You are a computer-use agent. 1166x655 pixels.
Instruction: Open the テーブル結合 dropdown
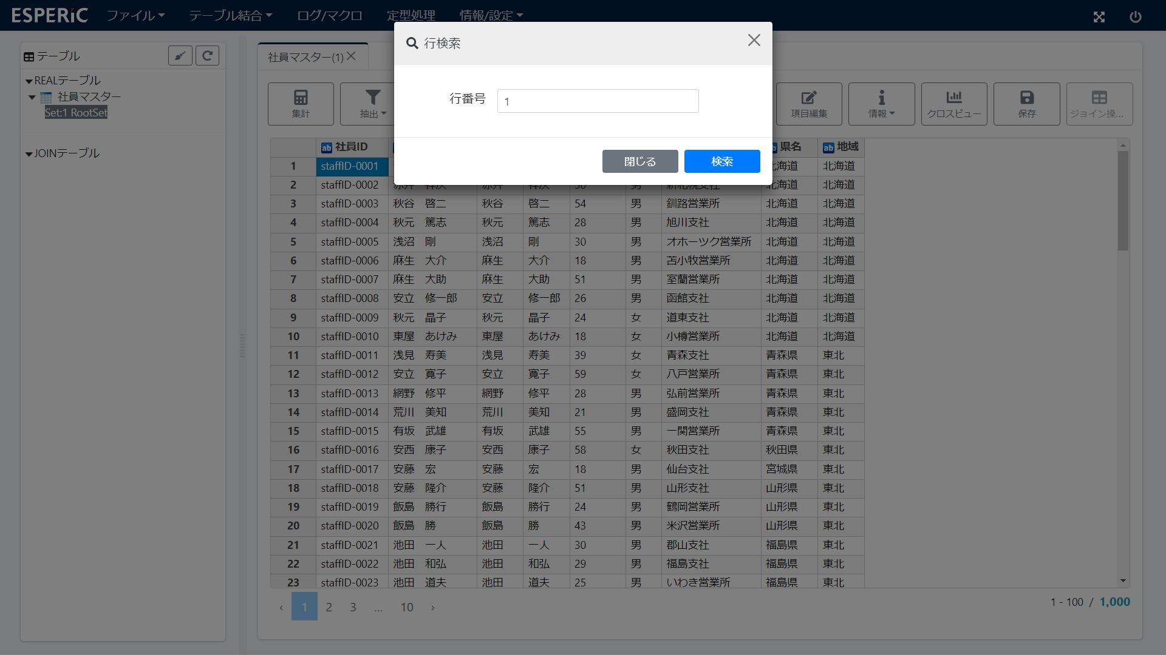230,15
